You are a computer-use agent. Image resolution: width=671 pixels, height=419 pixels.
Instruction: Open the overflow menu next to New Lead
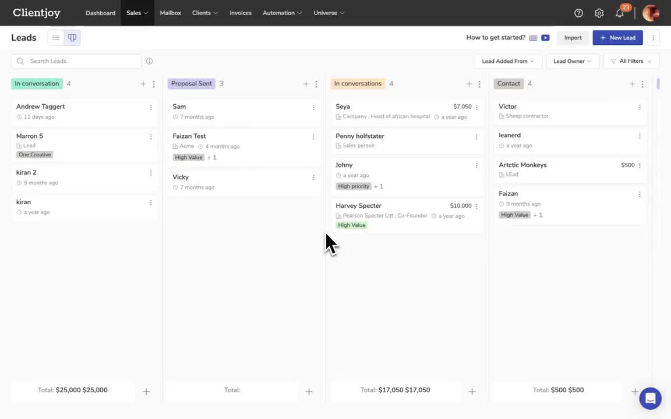click(653, 37)
